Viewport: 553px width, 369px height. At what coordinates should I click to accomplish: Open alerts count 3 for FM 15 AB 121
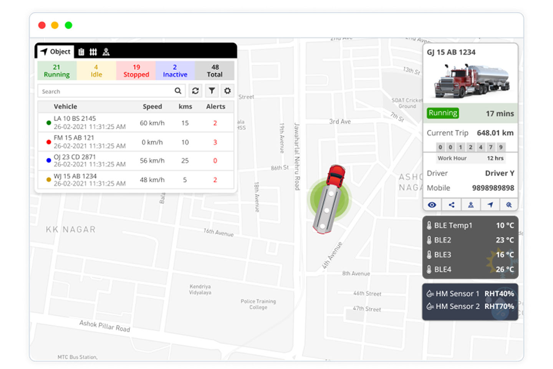pos(215,142)
